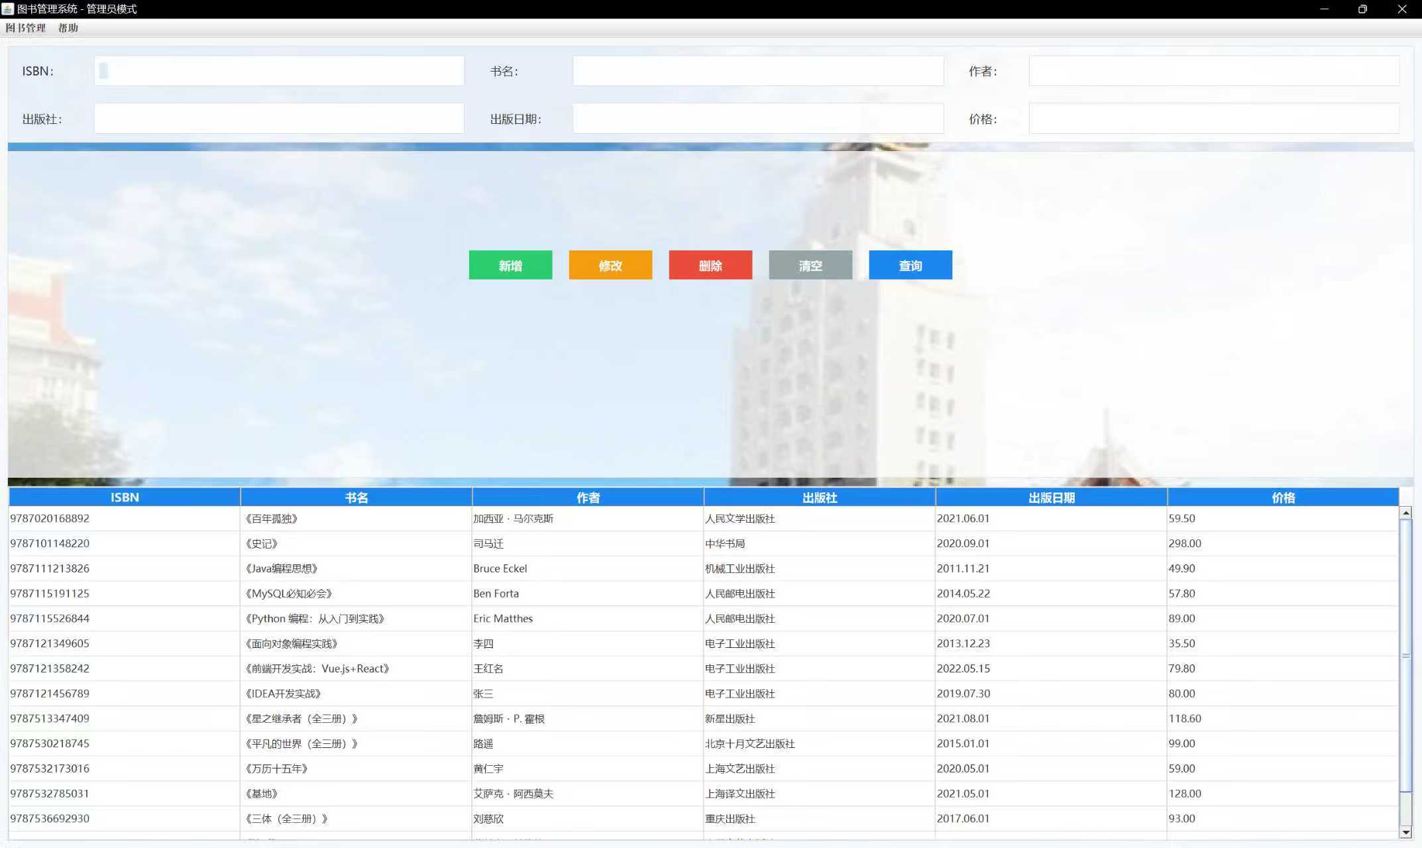Open the 图书管理 menu
The height and width of the screenshot is (848, 1422).
25,28
